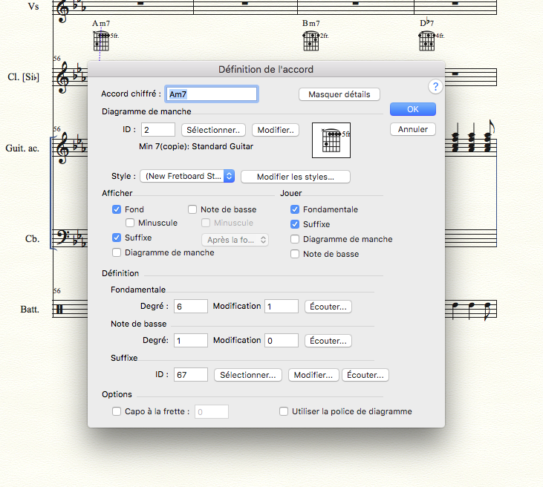
Task: Check Diagramme de manche under Jouer
Action: [296, 239]
